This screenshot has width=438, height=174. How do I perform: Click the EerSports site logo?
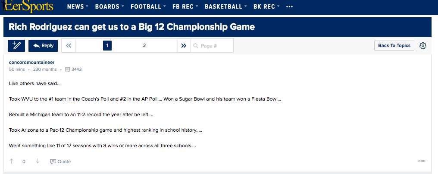click(x=28, y=6)
